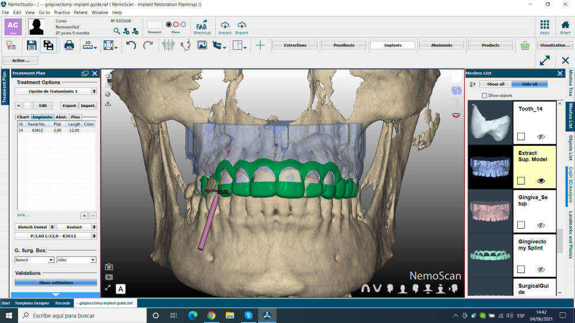This screenshot has height=323, width=575.
Task: Show Gingiva_Setup mesh via eye icon
Action: point(541,225)
